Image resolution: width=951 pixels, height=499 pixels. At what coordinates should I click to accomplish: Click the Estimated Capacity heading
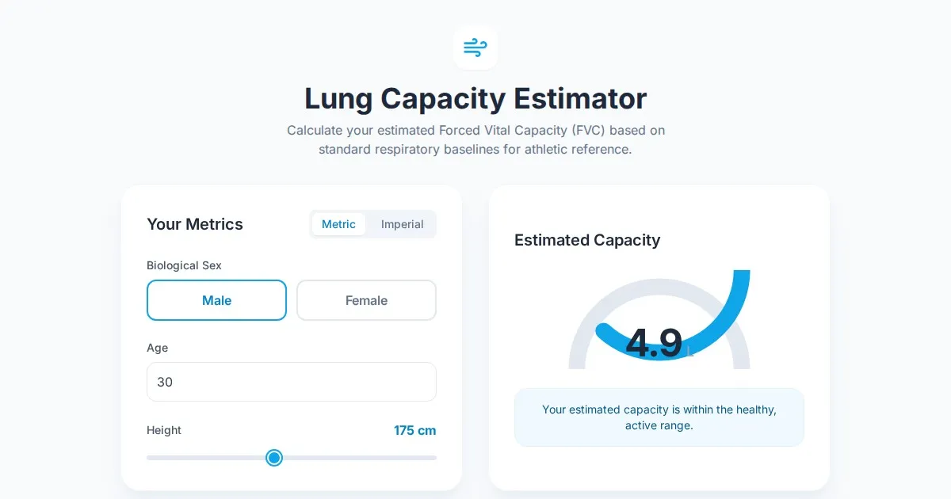(x=587, y=240)
